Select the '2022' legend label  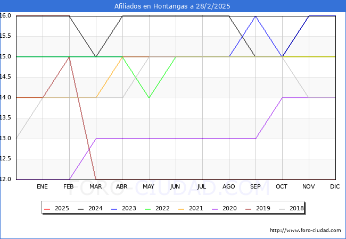coord(162,208)
